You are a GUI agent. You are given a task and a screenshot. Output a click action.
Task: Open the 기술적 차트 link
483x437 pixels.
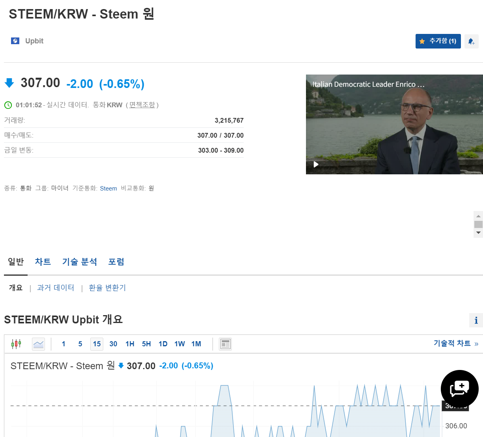pyautogui.click(x=456, y=344)
